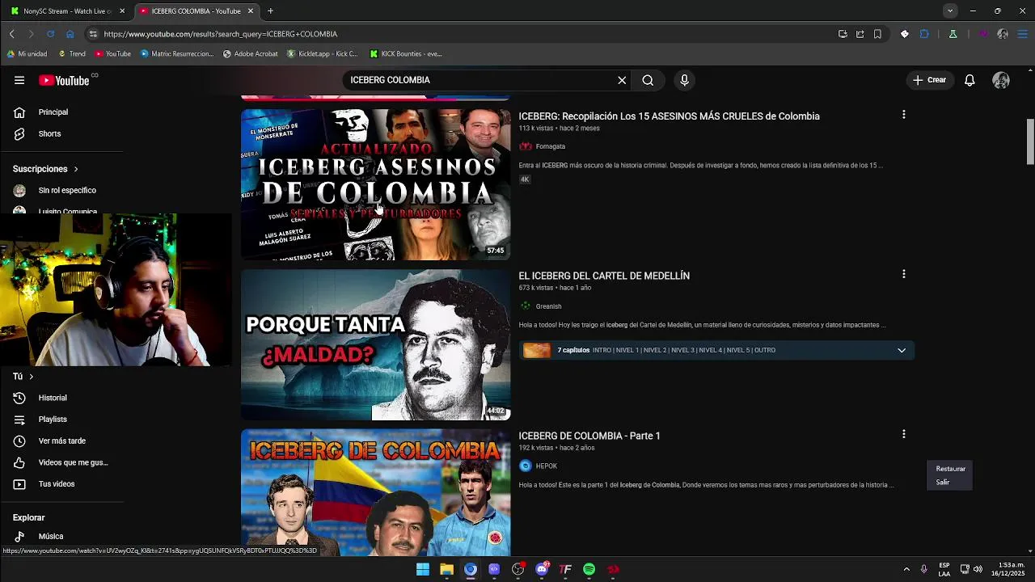Open Adobe Acrobat bookmark

coord(251,54)
